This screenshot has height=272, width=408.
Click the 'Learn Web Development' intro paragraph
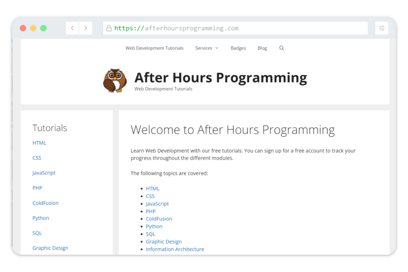(x=243, y=154)
